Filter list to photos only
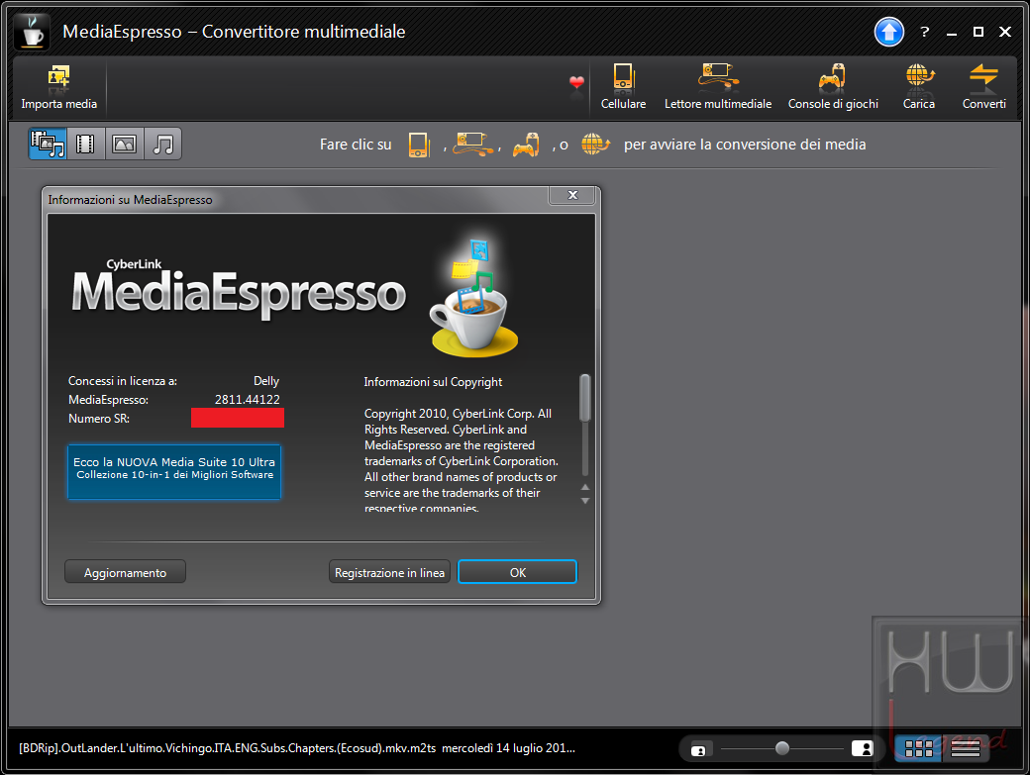The width and height of the screenshot is (1030, 775). pyautogui.click(x=124, y=144)
